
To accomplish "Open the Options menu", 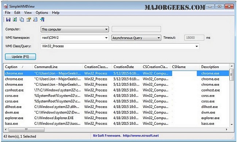I will pos(42,12).
